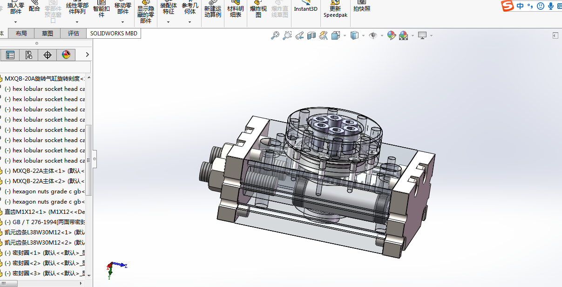
Task: Select the (-) MXQB-22A主体<1> component
Action: pyautogui.click(x=45, y=171)
